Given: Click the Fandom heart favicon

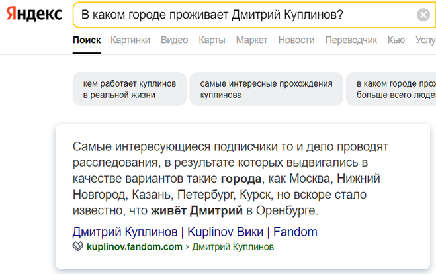Looking at the screenshot, I should [x=78, y=246].
